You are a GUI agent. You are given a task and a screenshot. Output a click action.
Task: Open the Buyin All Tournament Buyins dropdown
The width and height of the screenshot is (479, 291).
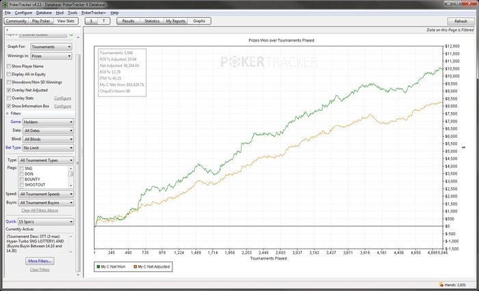coord(46,203)
